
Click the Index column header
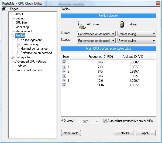pyautogui.click(x=73, y=57)
